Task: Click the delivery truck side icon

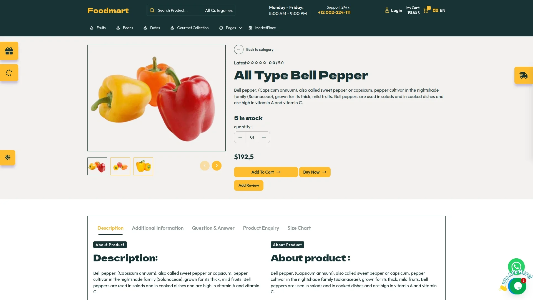Action: pos(524,75)
